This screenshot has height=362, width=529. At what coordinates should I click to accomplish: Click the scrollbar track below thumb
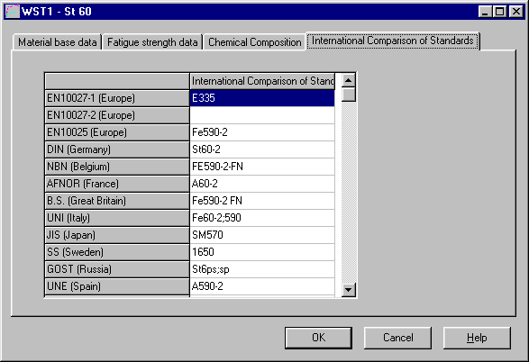349,192
